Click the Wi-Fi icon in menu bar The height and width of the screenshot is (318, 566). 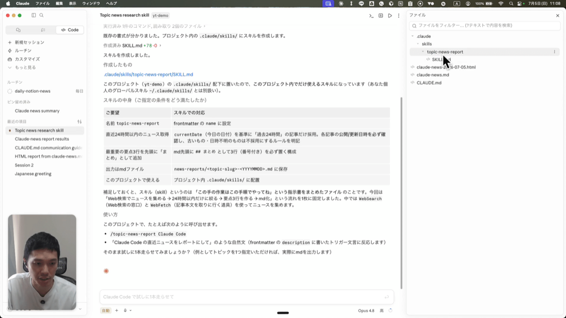[501, 3]
